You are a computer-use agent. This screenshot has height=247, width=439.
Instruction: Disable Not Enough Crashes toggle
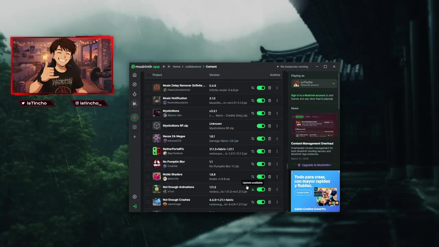261,202
